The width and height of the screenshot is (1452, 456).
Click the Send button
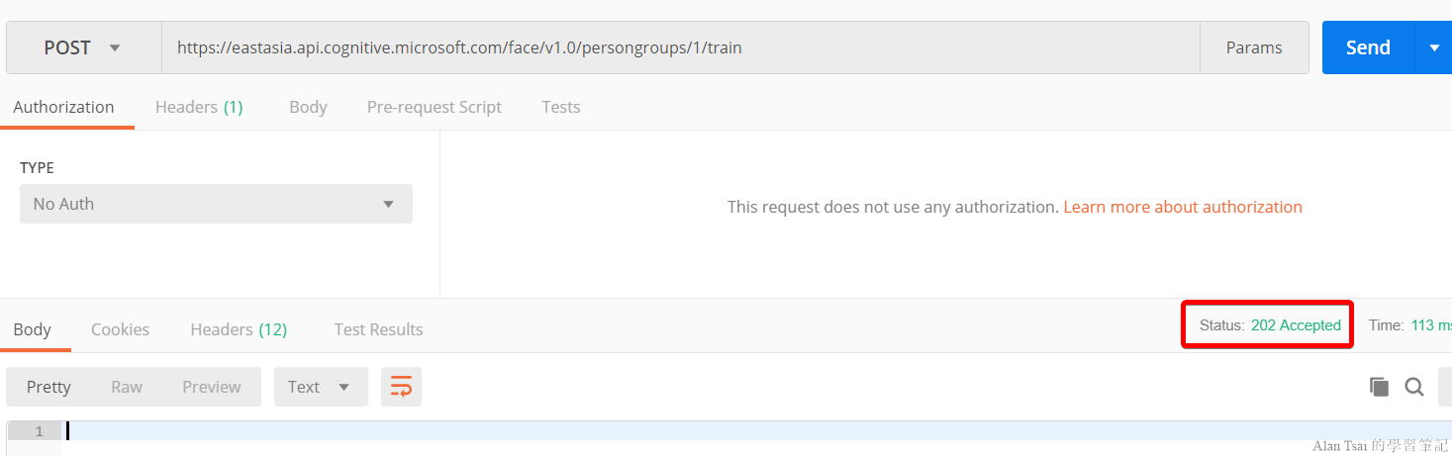[1369, 47]
